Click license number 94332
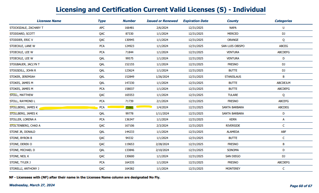 (x=129, y=138)
